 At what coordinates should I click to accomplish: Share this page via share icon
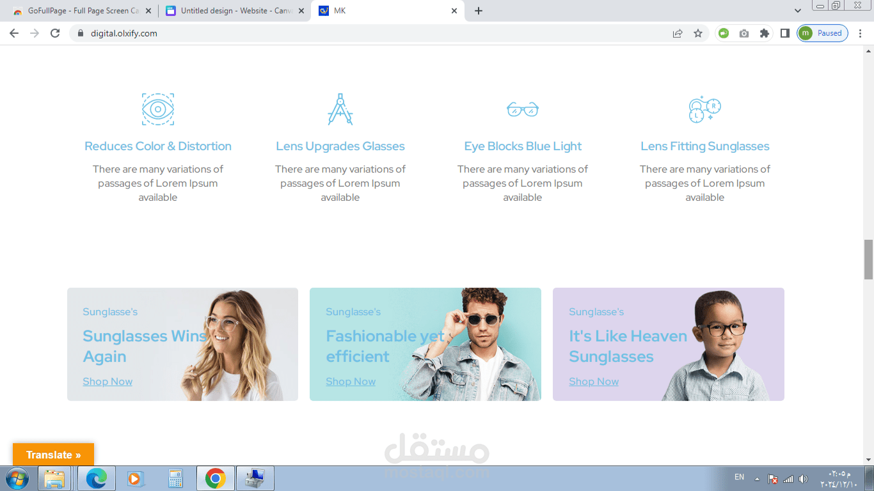pos(678,33)
